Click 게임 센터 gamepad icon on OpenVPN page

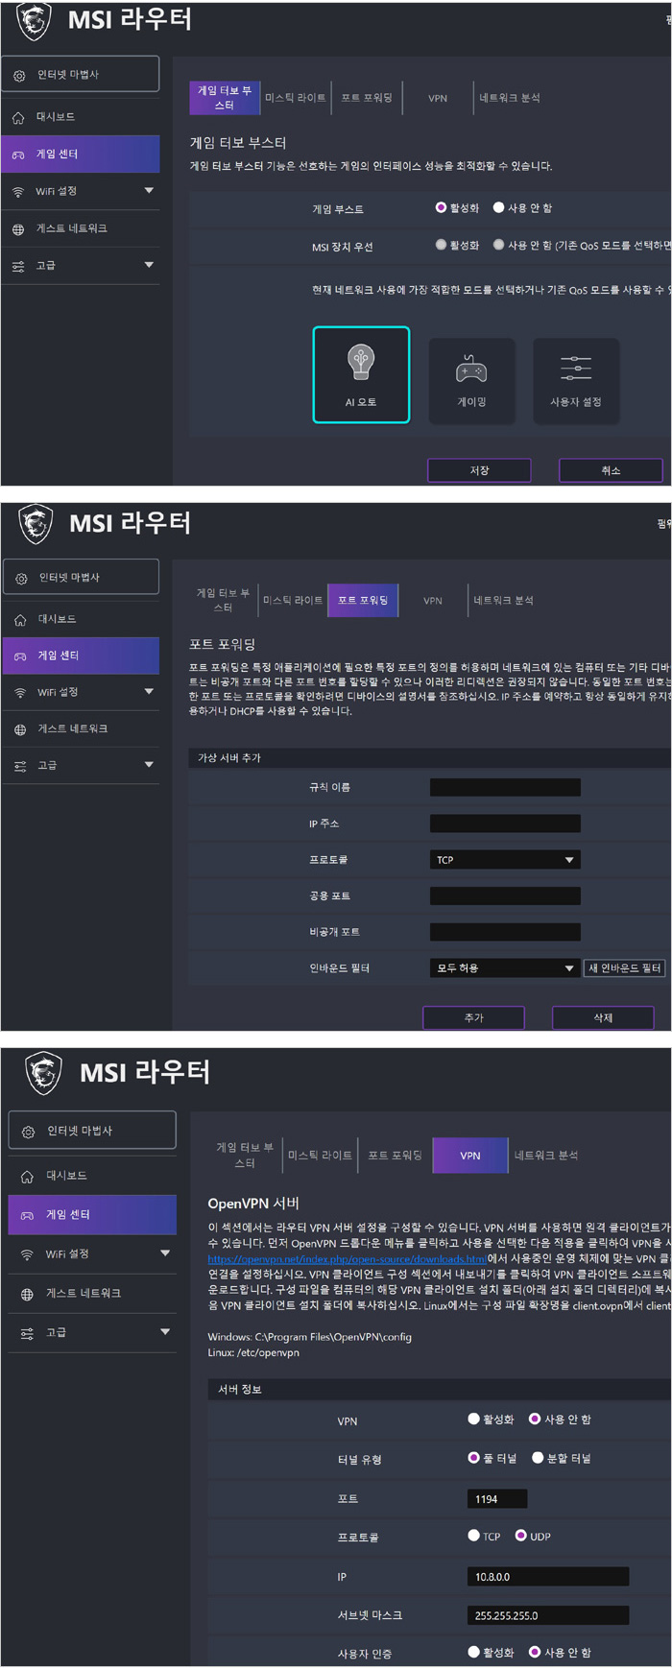coord(28,1215)
